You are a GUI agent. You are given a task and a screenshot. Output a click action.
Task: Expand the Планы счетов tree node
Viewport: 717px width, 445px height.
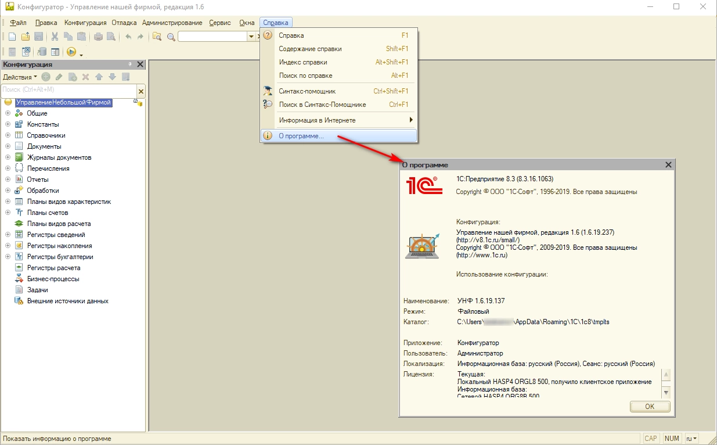8,213
